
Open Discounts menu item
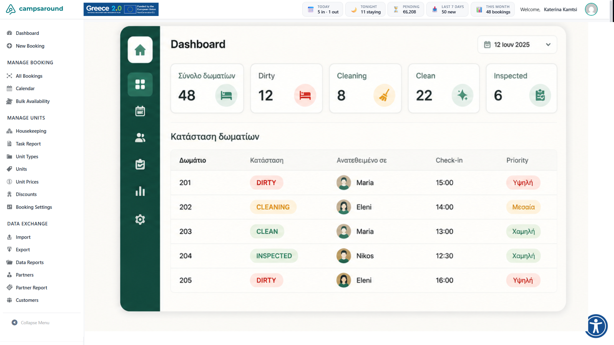coord(26,194)
